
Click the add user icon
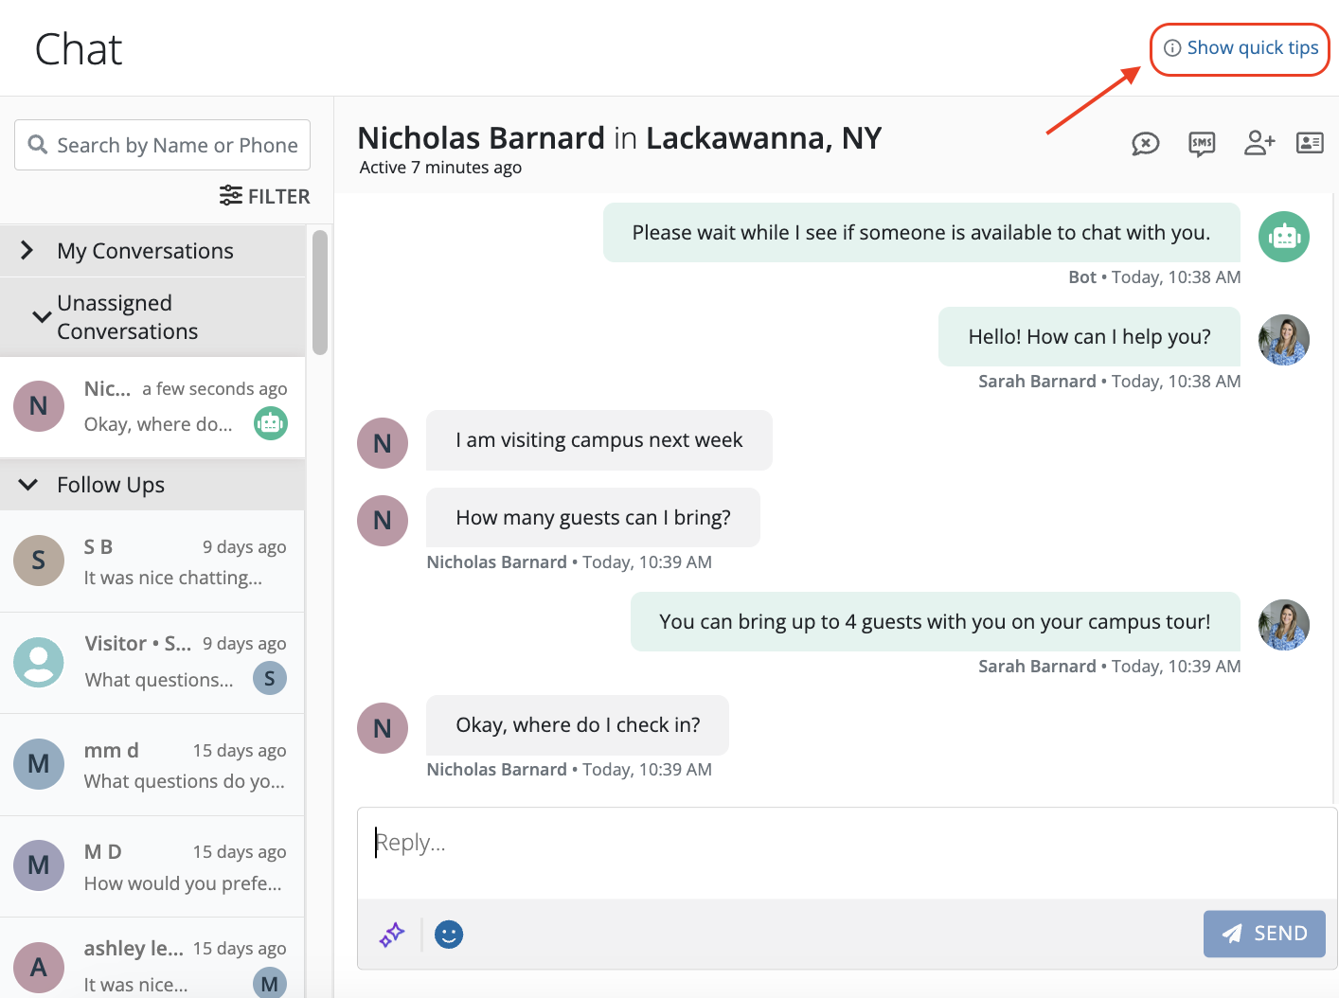(x=1259, y=143)
